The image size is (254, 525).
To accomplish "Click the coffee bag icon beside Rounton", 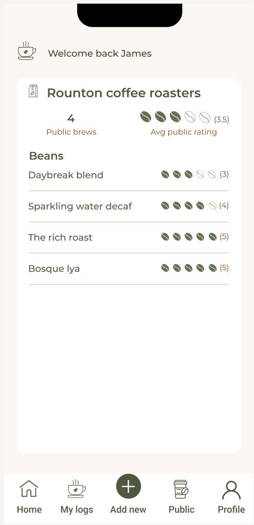I will tap(33, 91).
